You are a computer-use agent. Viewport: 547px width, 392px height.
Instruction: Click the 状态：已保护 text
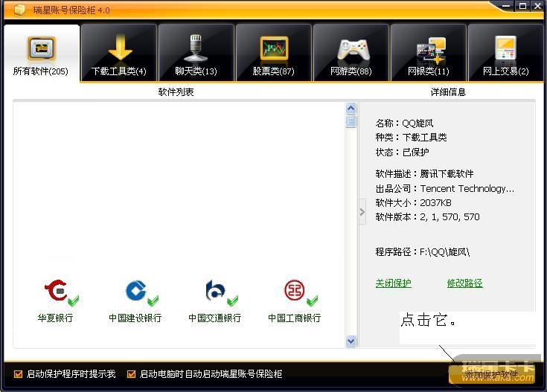(402, 152)
